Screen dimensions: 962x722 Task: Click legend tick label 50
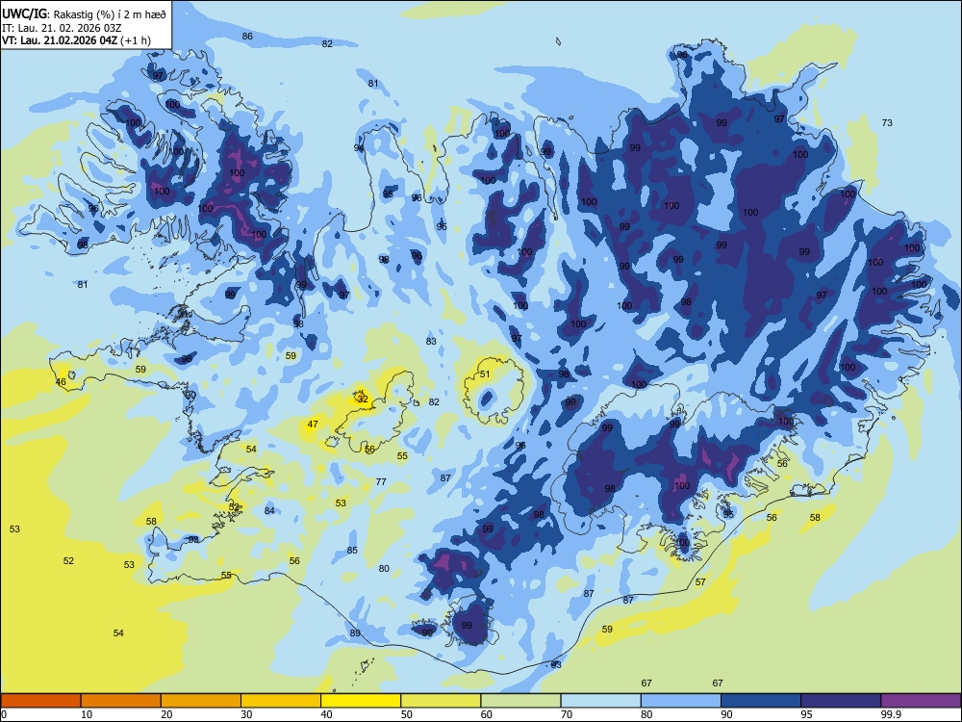pyautogui.click(x=407, y=714)
